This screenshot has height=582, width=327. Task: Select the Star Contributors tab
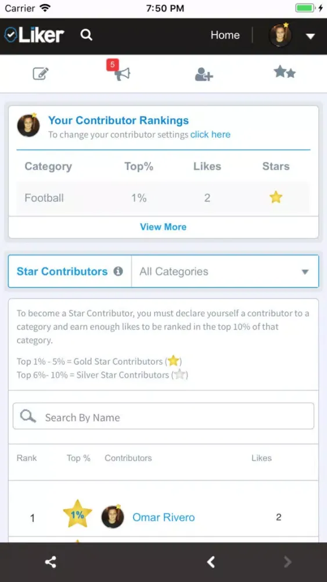pos(62,271)
